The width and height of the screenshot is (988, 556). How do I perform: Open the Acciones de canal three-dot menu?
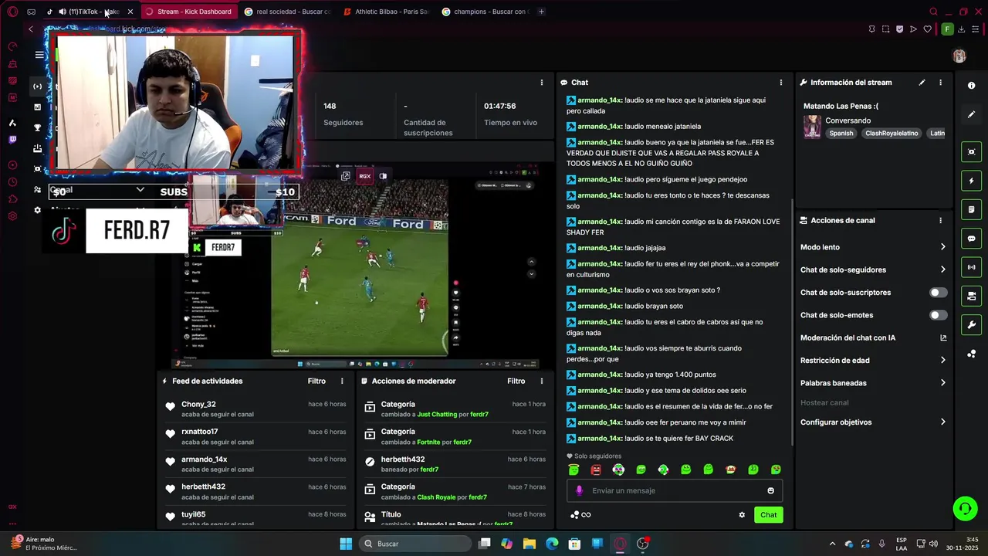tap(940, 220)
